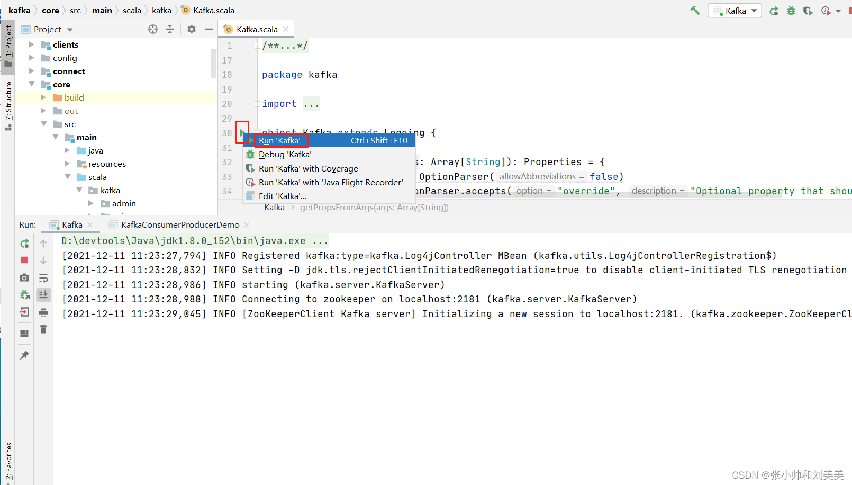Close the Kafka run tab

(x=90, y=225)
